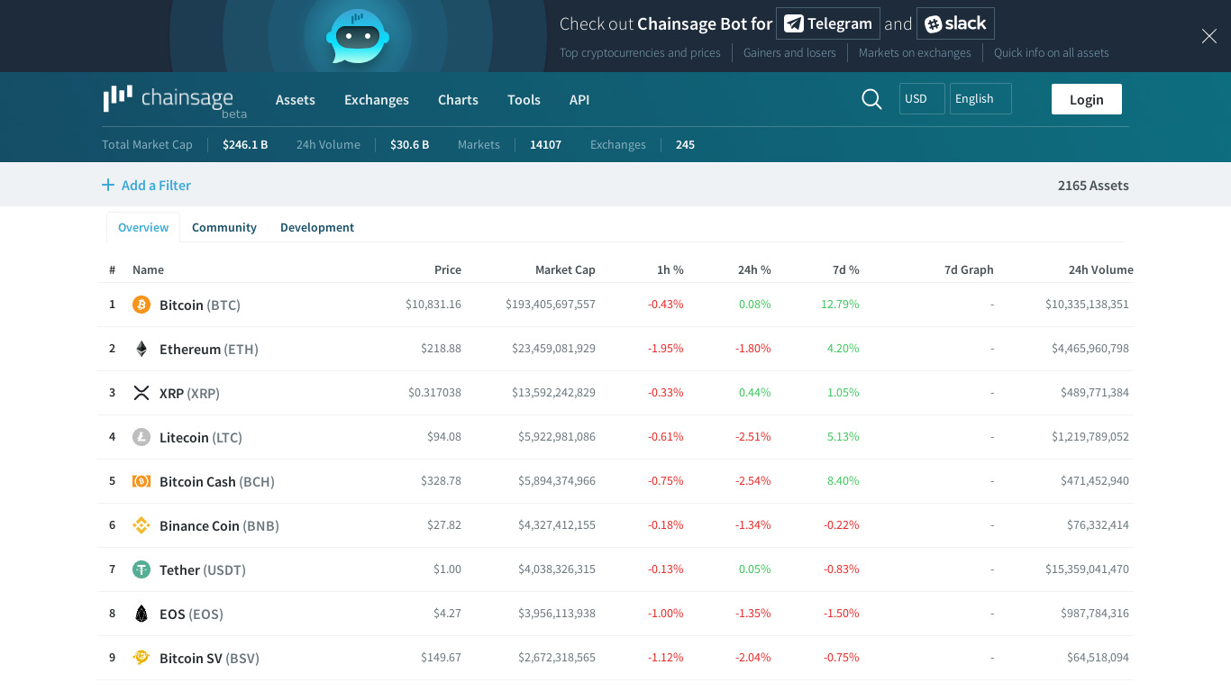
Task: Sort by the 7d % column
Action: (x=846, y=269)
